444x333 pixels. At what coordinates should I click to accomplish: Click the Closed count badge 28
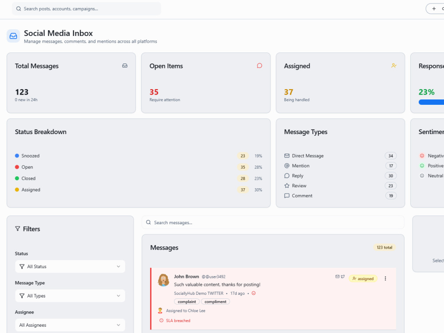(243, 178)
